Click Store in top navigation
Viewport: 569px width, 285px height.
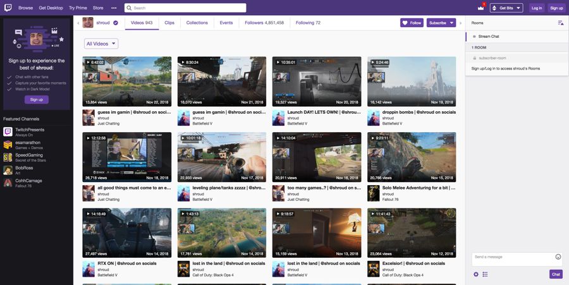click(x=98, y=8)
